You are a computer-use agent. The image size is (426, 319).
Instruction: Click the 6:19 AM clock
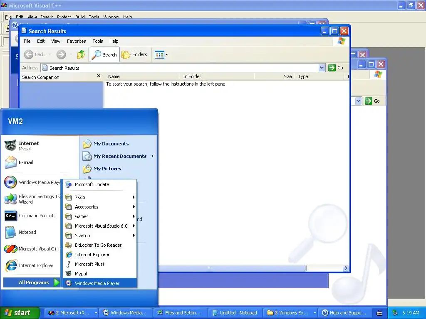tap(411, 313)
